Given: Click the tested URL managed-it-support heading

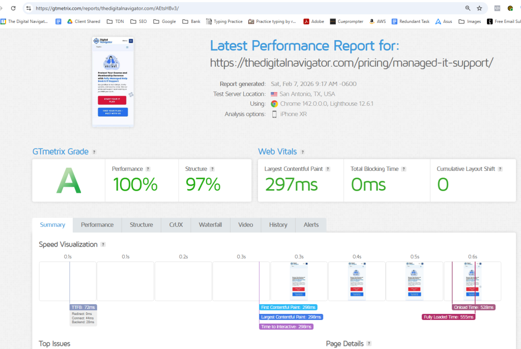Looking at the screenshot, I should pyautogui.click(x=352, y=63).
